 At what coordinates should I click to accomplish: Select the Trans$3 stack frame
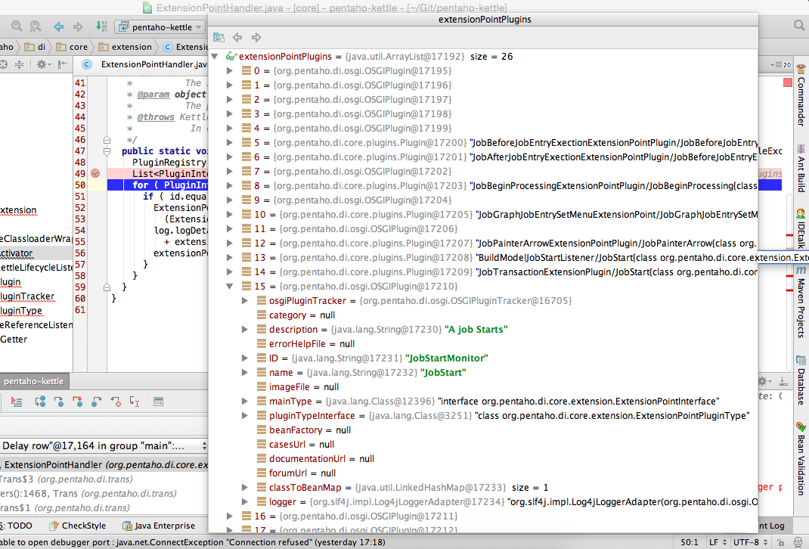coord(104,479)
